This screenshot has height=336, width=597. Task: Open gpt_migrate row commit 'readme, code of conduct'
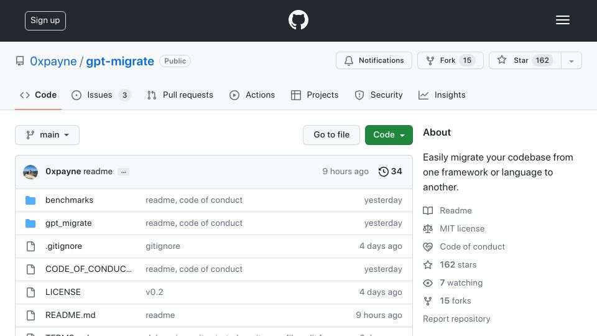[x=194, y=223]
